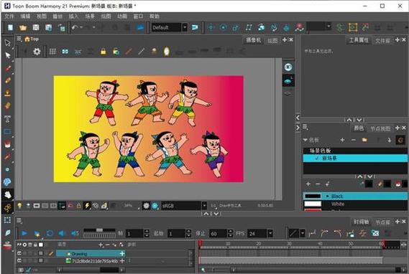Toggle the Drawing layer enable checkbox
Image resolution: width=409 pixels, height=274 pixels.
(x=19, y=253)
